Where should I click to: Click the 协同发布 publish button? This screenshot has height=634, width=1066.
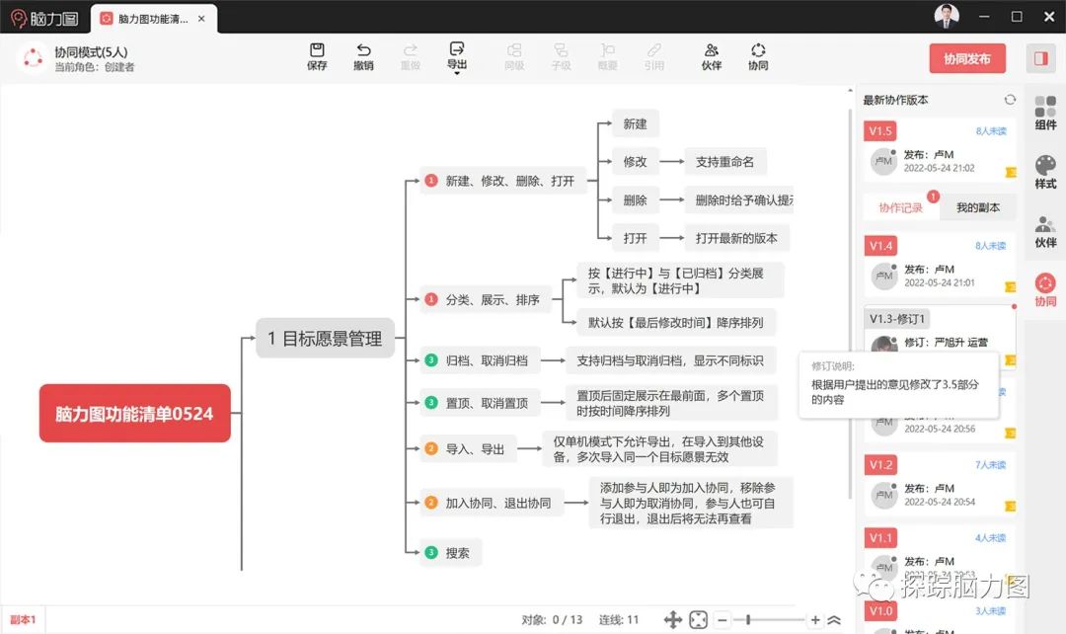click(x=966, y=58)
